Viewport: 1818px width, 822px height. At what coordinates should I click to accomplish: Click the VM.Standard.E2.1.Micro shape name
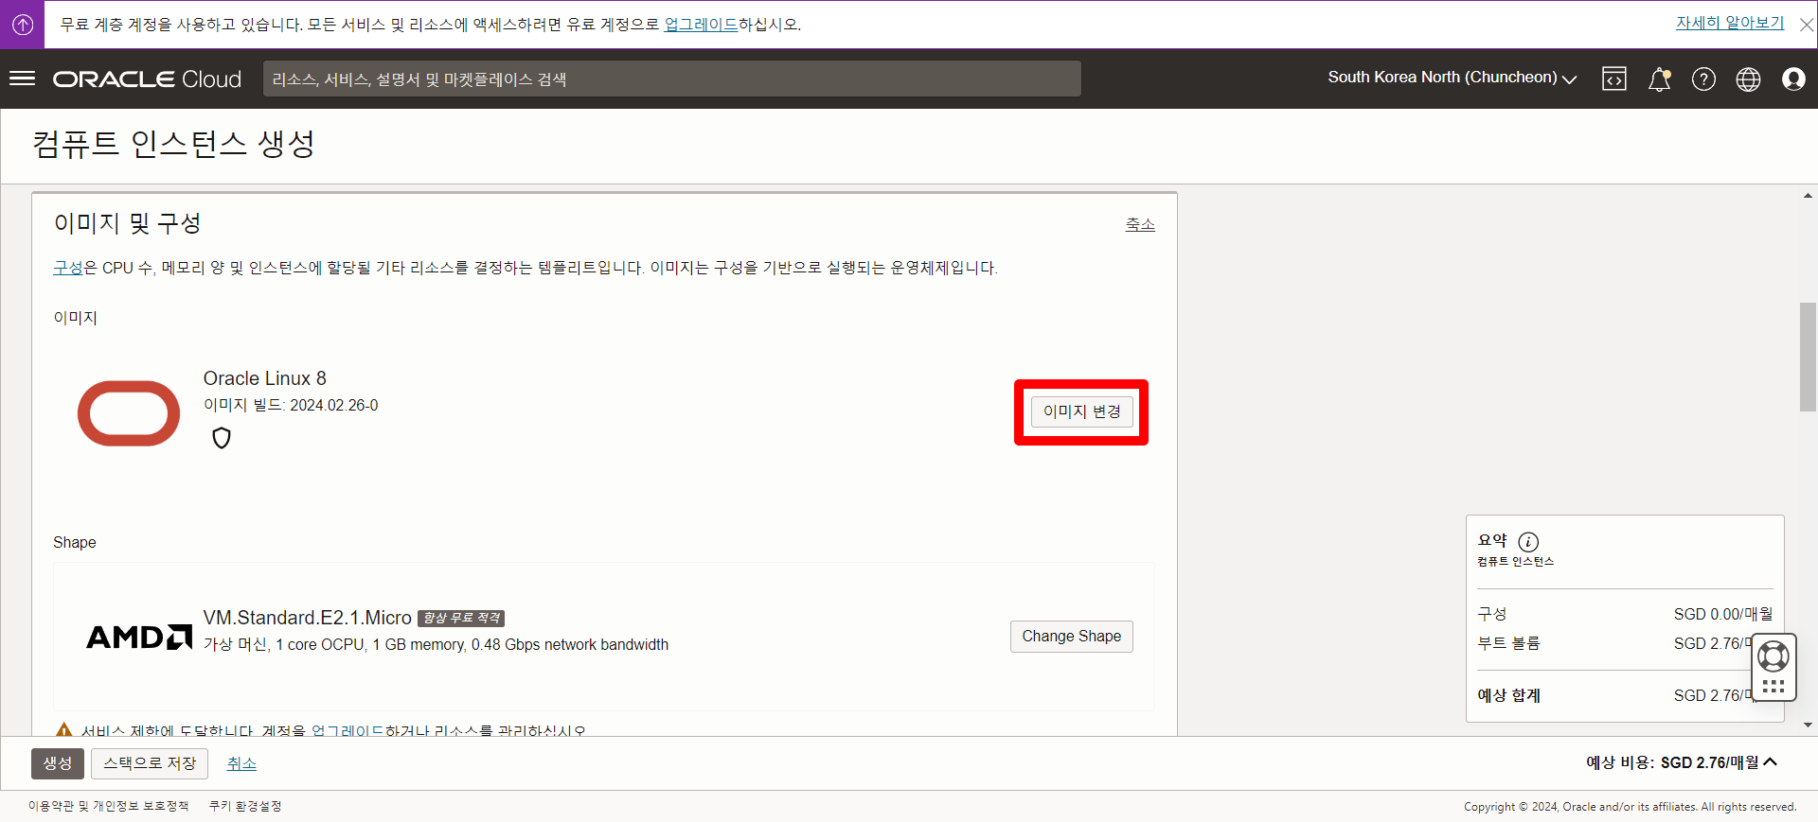(308, 618)
